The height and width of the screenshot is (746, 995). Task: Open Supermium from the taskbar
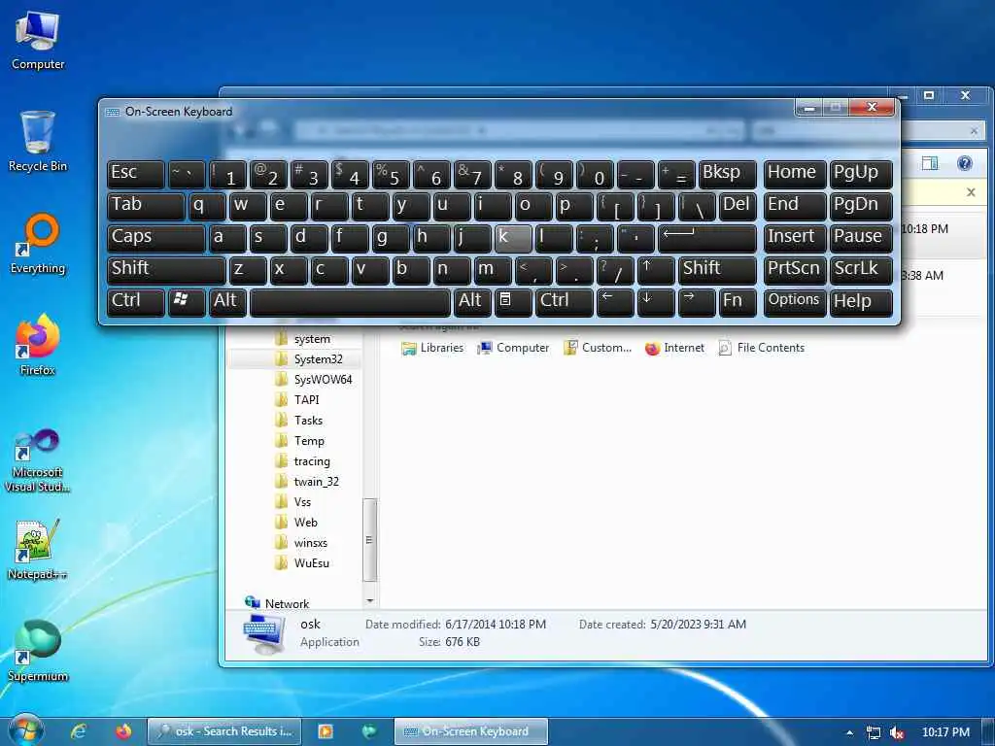tap(368, 731)
